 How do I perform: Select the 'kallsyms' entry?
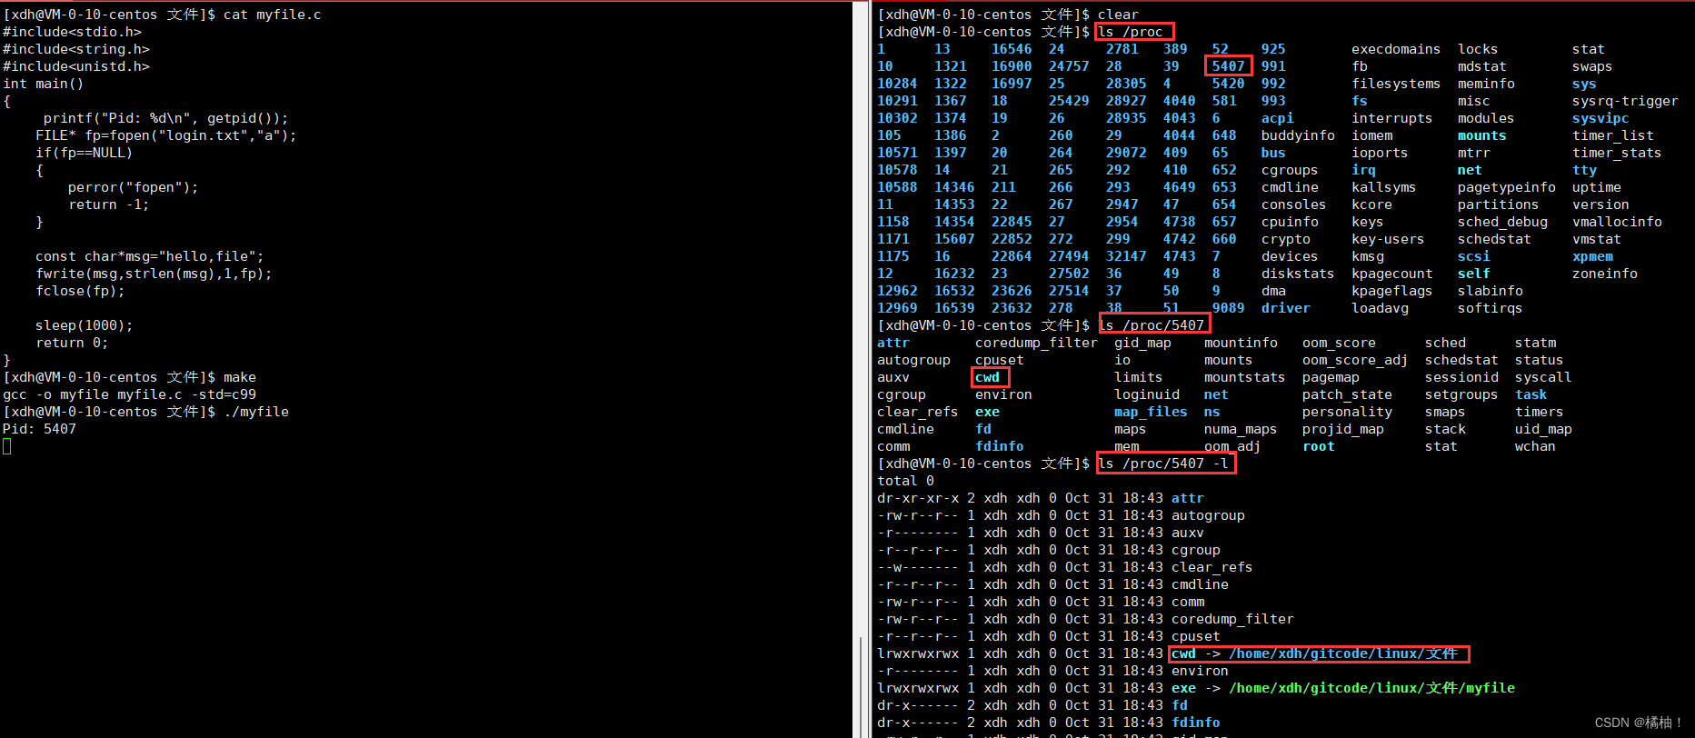pyautogui.click(x=1384, y=187)
